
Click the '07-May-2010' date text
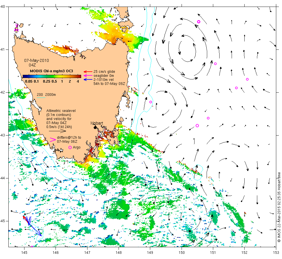pyautogui.click(x=37, y=60)
